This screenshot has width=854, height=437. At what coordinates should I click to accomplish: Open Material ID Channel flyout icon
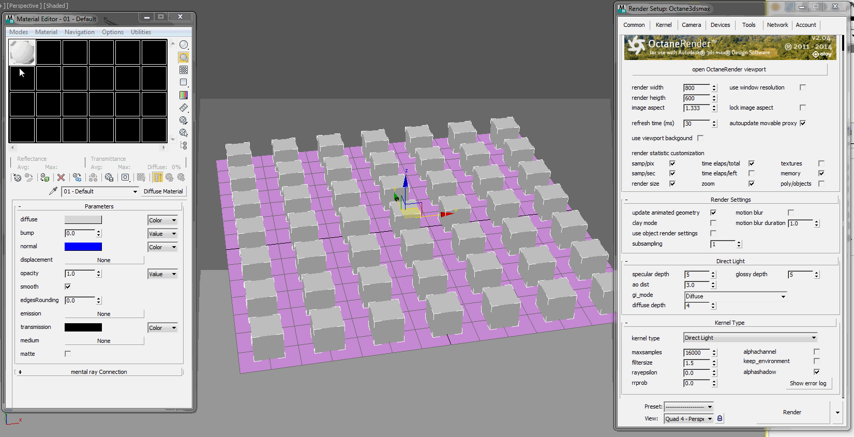[125, 177]
